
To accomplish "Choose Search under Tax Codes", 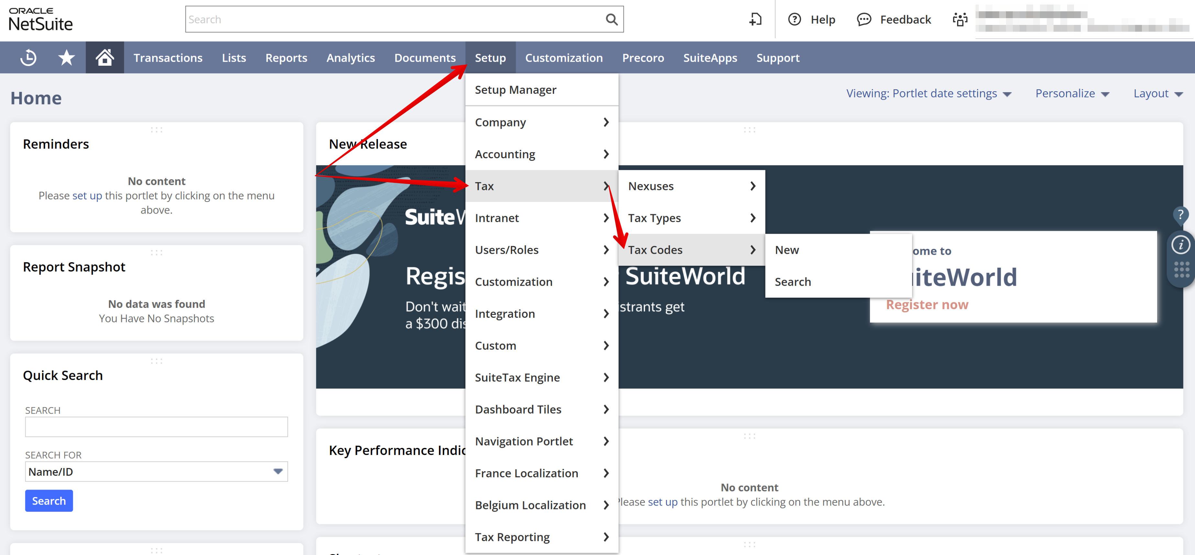I will pyautogui.click(x=838, y=283).
